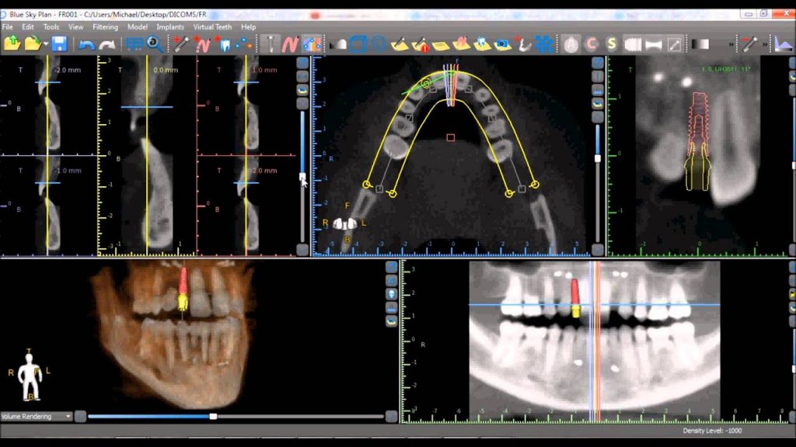Open the dropdown arrow beside open folder
This screenshot has width=796, height=447.
pos(44,44)
